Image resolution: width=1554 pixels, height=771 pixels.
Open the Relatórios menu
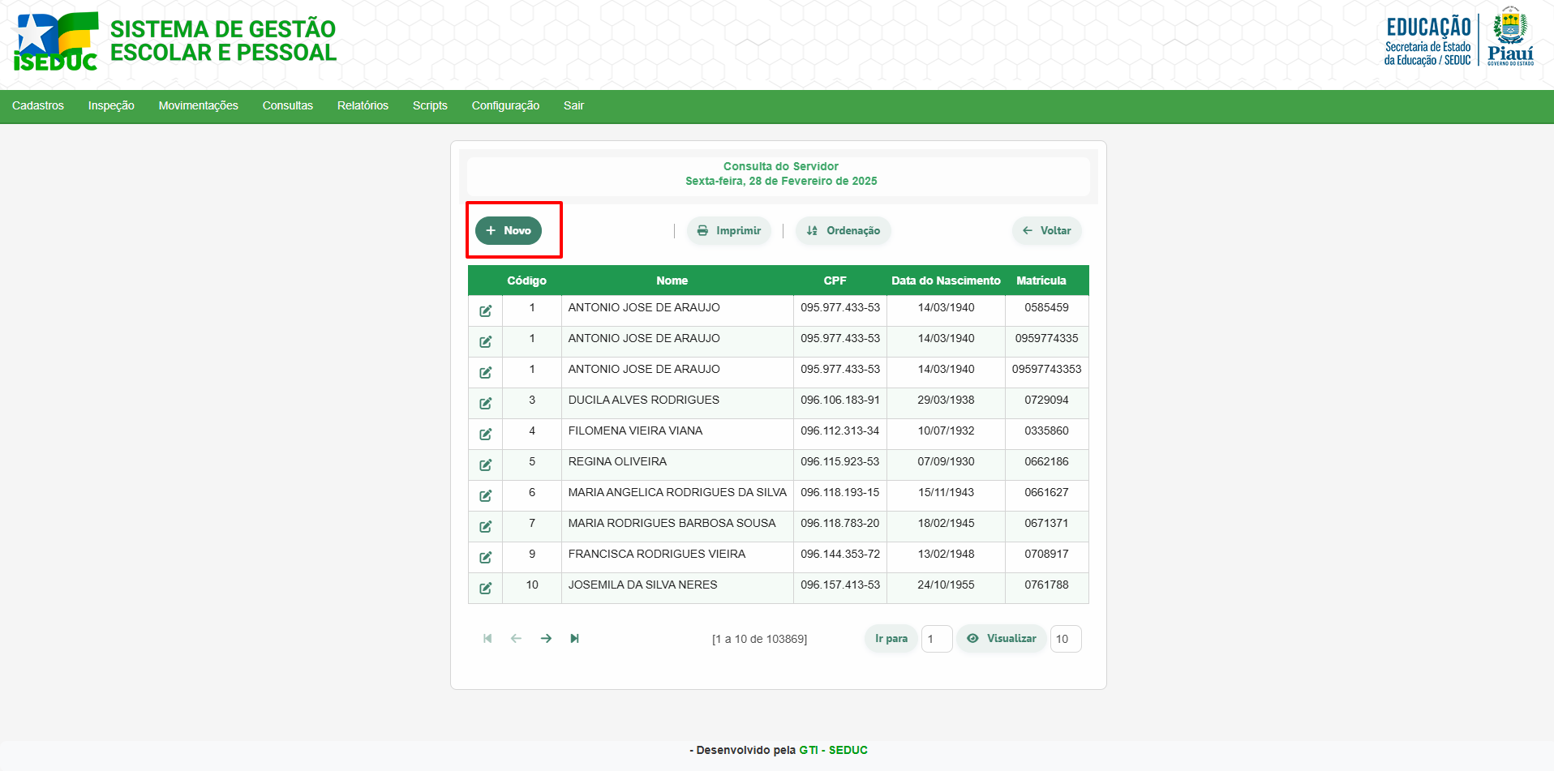363,106
